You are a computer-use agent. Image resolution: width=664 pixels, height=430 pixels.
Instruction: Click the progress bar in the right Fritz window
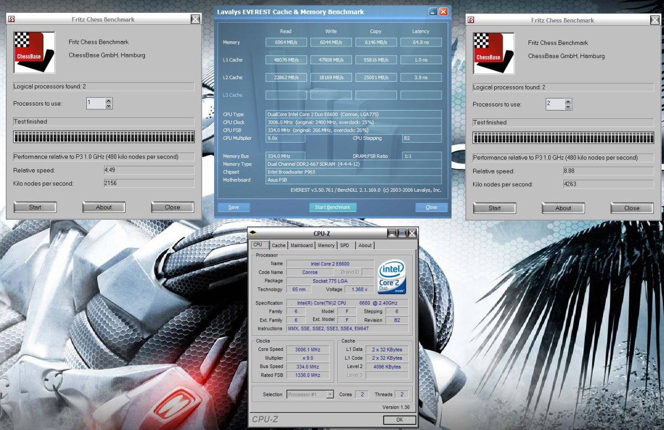pos(563,138)
